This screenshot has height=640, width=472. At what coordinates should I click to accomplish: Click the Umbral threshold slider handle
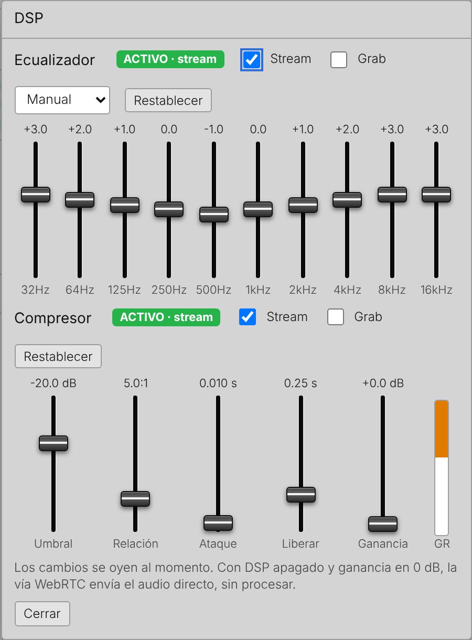click(53, 443)
